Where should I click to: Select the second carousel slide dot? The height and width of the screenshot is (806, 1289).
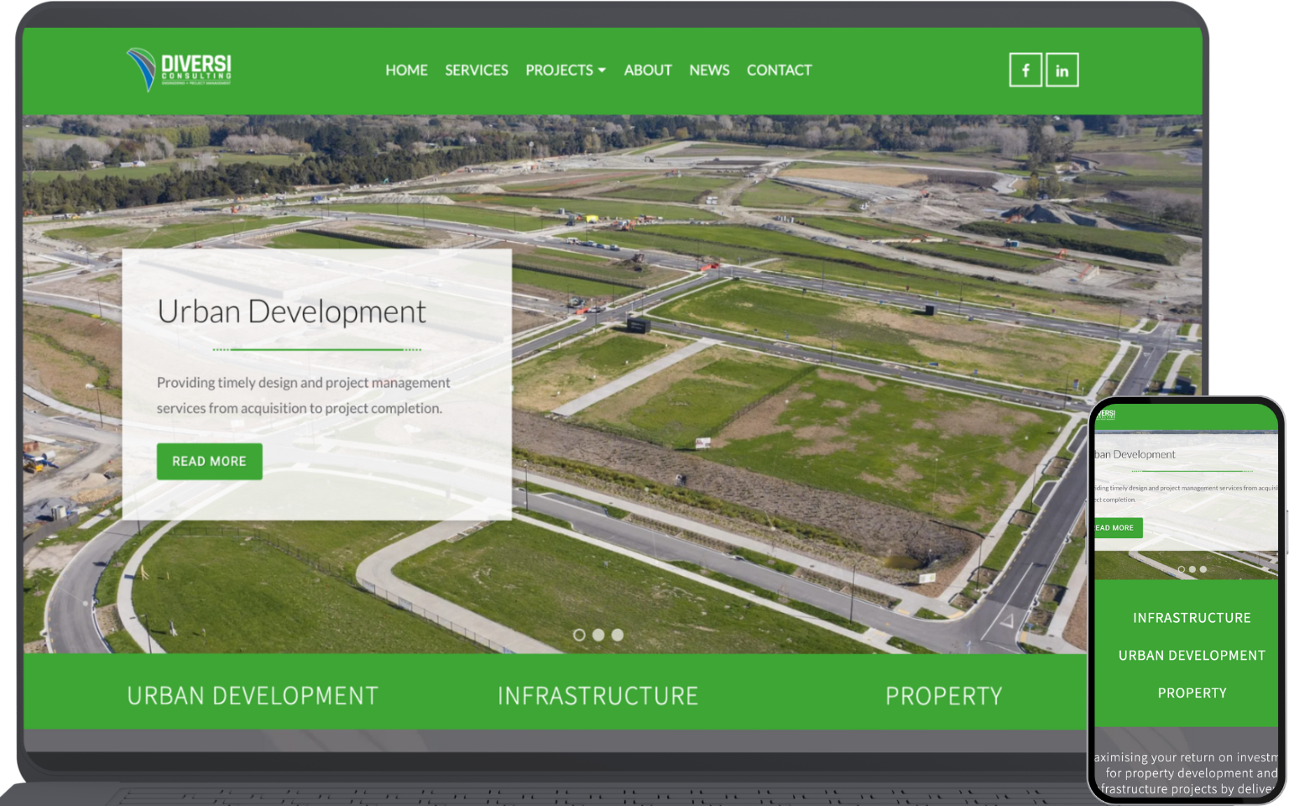point(598,636)
